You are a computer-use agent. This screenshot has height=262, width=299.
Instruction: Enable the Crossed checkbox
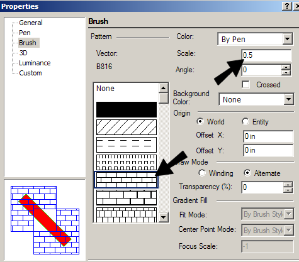[x=245, y=85]
